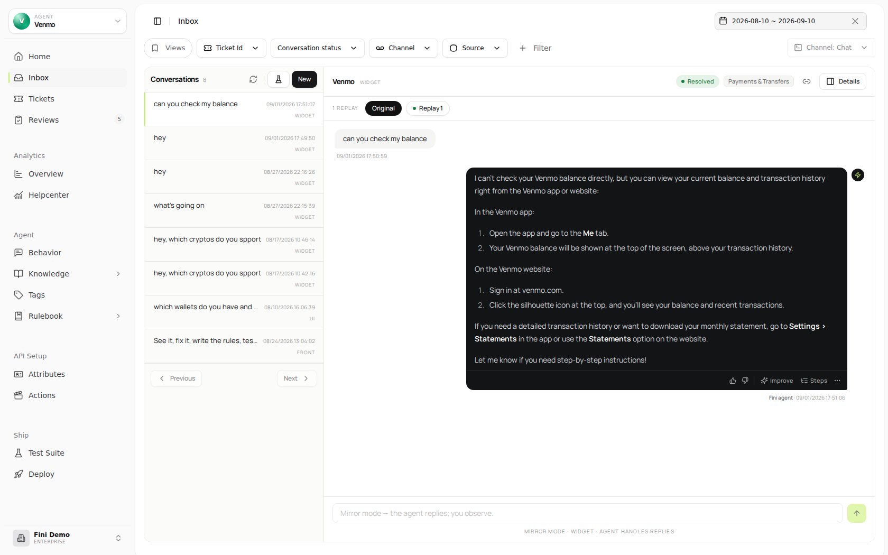888x555 pixels.
Task: Open the three-dot more options on reply
Action: pos(837,381)
